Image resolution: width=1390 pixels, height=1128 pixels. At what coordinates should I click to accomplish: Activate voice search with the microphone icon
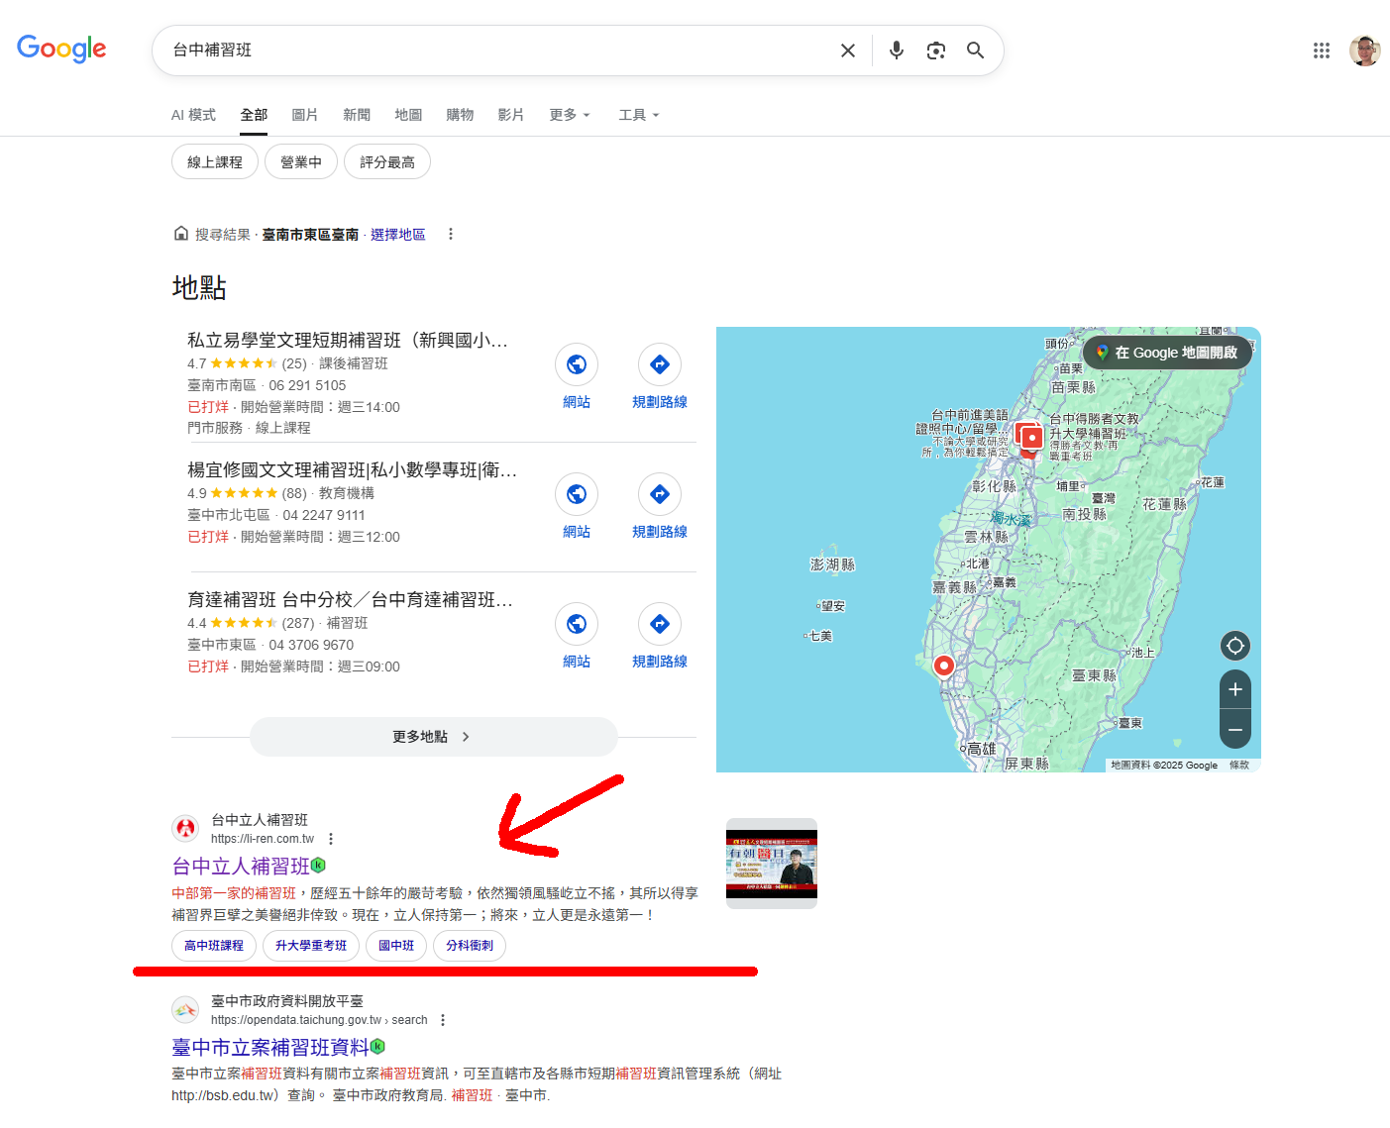tap(896, 50)
